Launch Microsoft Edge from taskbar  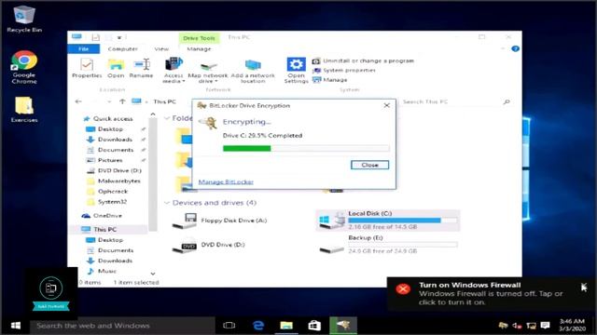pos(258,326)
